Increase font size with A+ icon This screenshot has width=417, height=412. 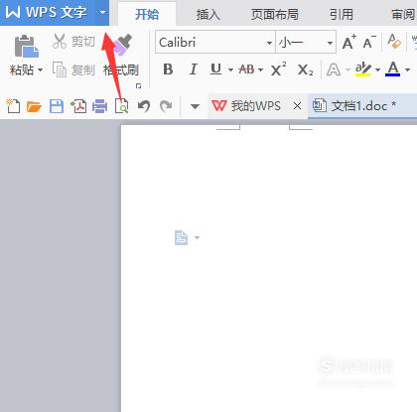[x=349, y=42]
